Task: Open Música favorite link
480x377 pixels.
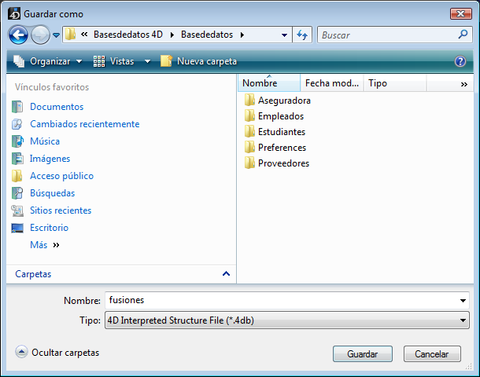Action: (x=45, y=141)
